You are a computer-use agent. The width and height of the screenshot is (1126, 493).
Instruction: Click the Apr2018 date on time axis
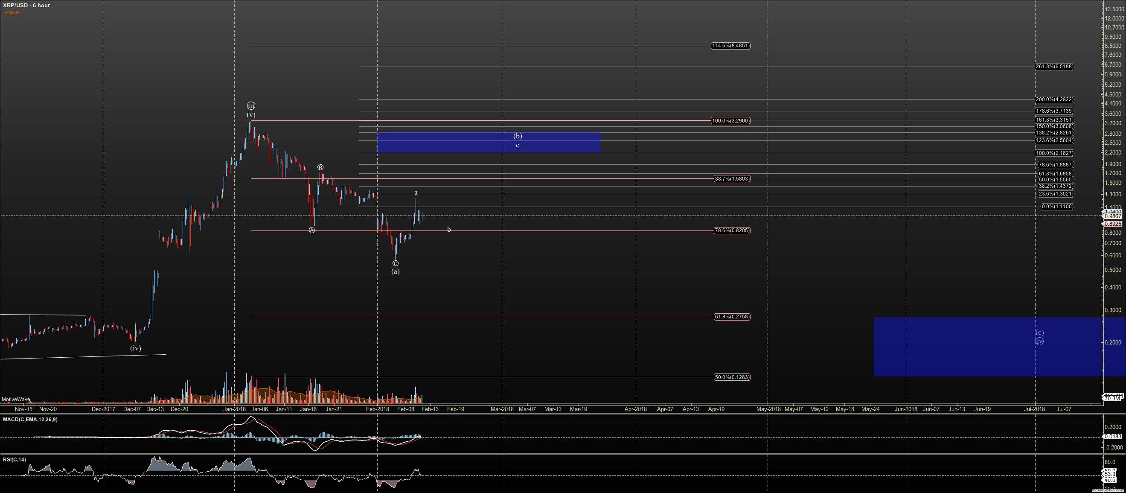click(636, 409)
